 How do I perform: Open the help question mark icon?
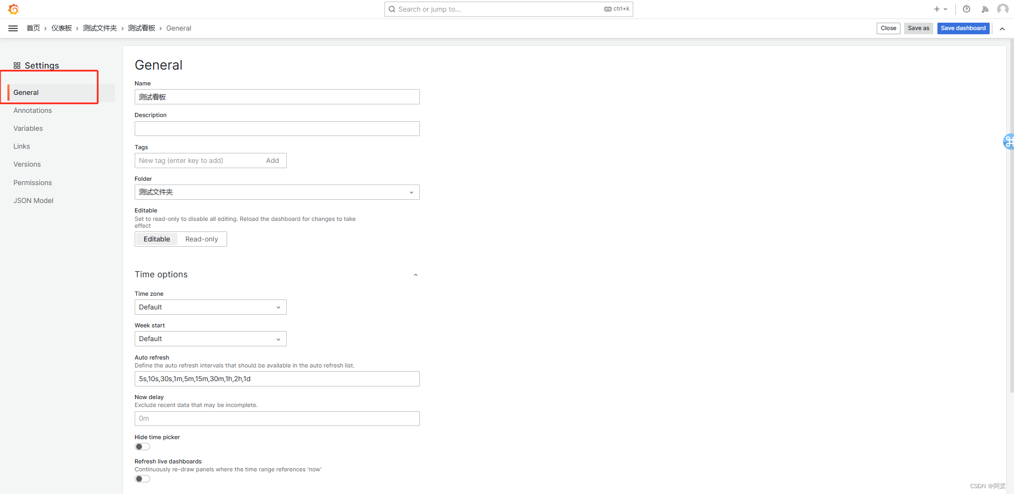966,9
